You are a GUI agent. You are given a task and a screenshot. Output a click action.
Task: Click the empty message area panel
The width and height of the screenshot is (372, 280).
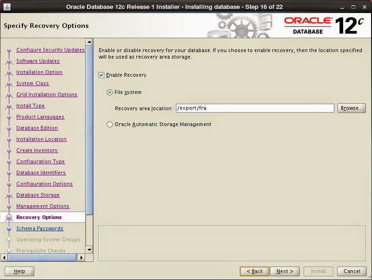click(232, 244)
